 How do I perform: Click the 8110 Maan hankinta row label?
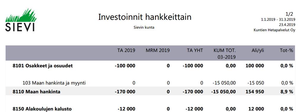[36, 92]
